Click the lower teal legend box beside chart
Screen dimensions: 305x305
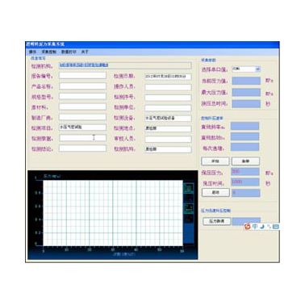click(x=189, y=208)
